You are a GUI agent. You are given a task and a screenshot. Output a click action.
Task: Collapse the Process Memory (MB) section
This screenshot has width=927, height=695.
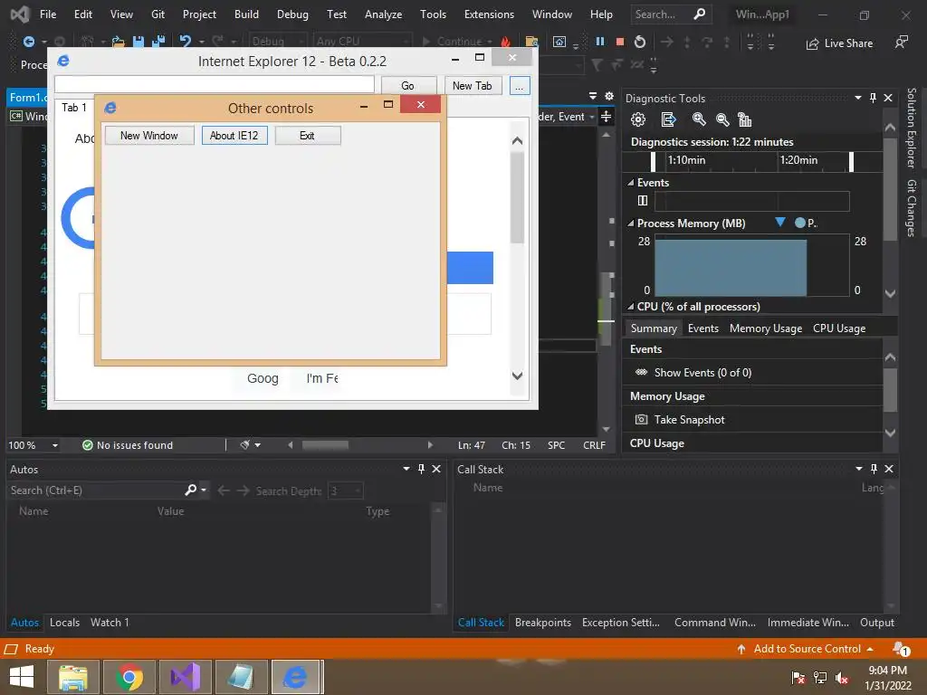tap(631, 224)
